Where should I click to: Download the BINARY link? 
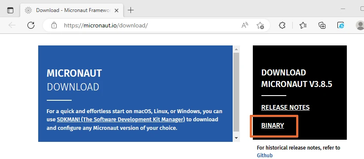tap(273, 126)
